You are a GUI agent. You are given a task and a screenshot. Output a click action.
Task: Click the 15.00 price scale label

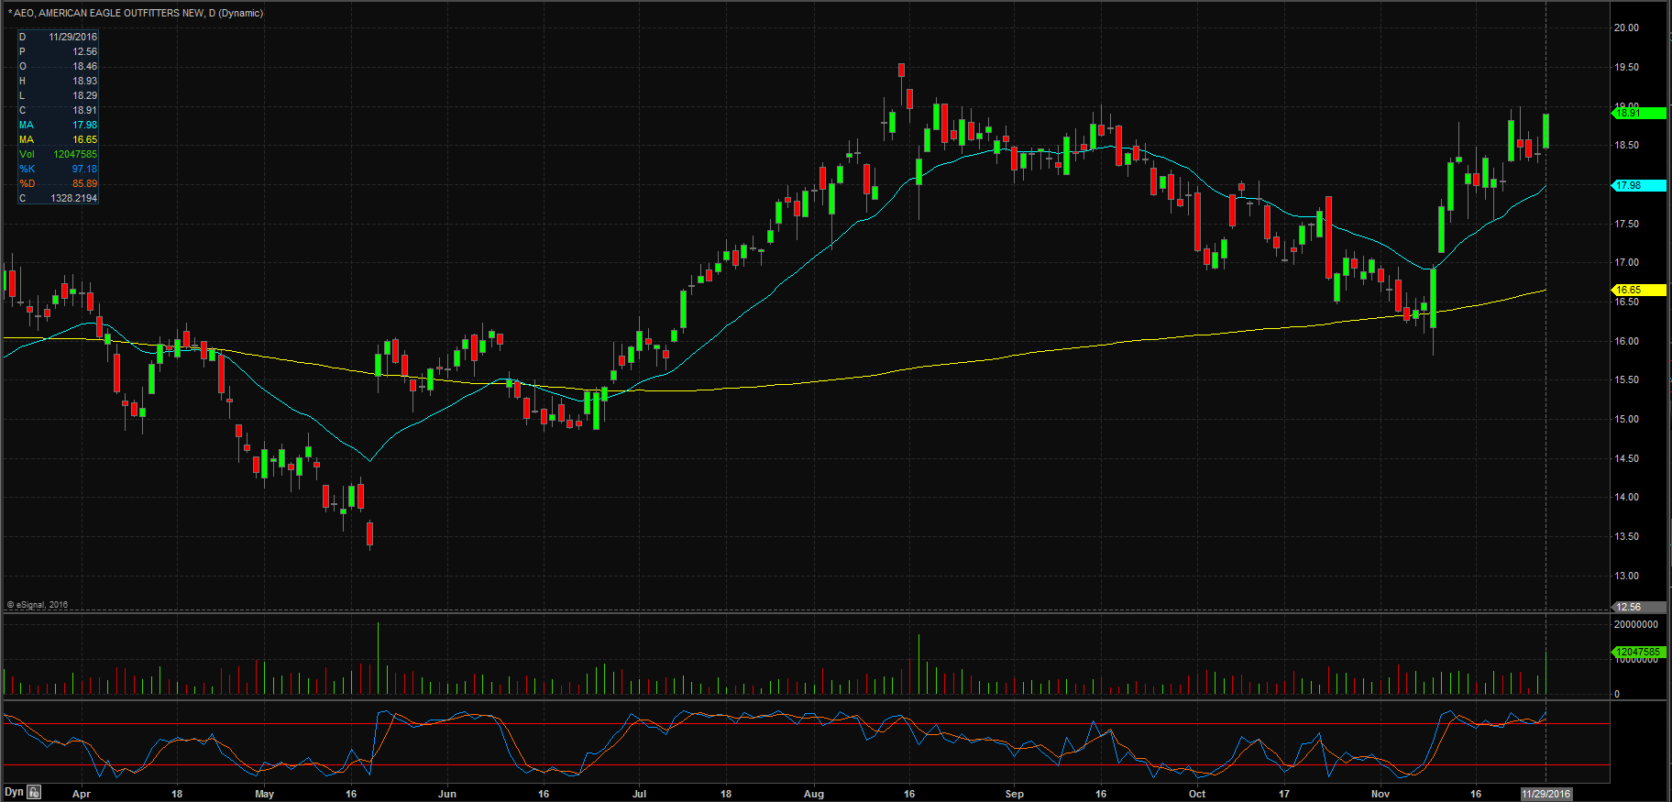coord(1626,419)
